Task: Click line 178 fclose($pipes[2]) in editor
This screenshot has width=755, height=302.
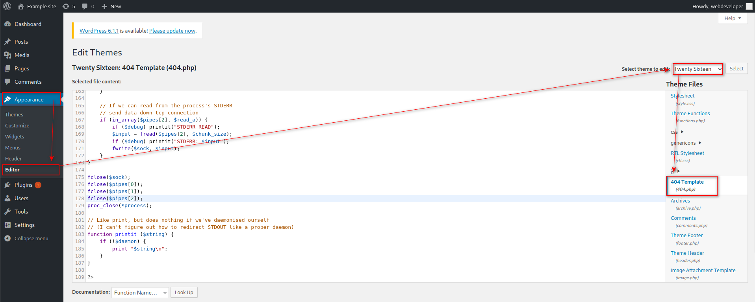Action: (x=115, y=199)
